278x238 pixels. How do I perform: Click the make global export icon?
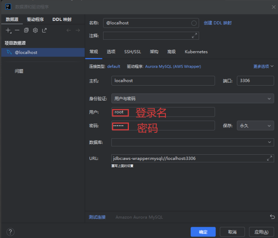click(x=44, y=30)
